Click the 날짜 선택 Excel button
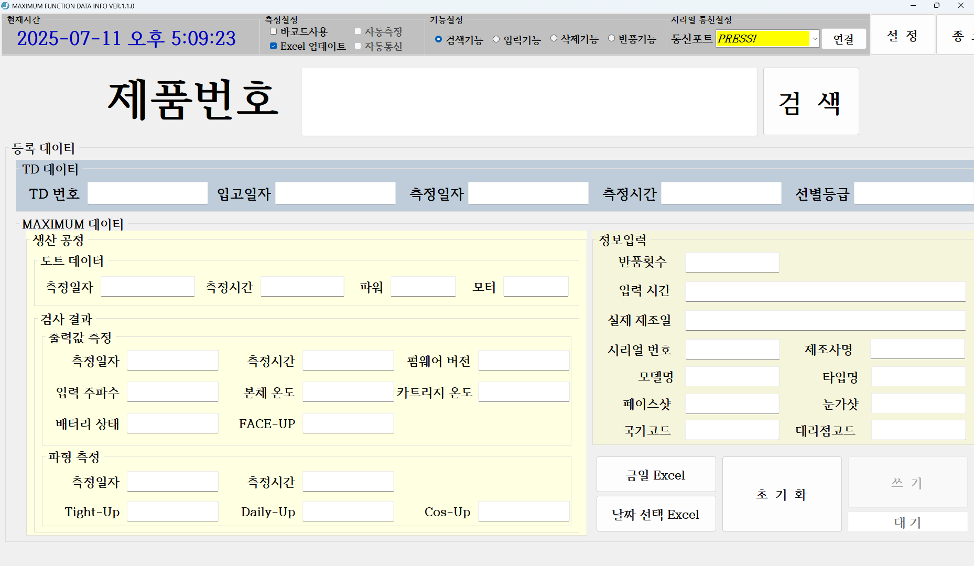This screenshot has width=974, height=566. pos(655,514)
